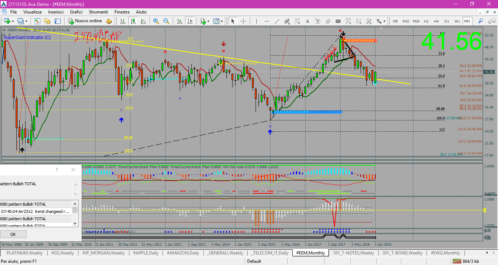This screenshot has width=498, height=265.
Task: Open the chart Templates icon
Action: coord(216,21)
